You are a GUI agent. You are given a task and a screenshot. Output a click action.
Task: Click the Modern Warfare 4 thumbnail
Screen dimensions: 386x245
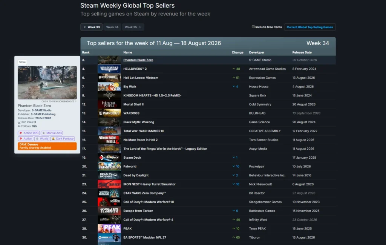[109, 219]
